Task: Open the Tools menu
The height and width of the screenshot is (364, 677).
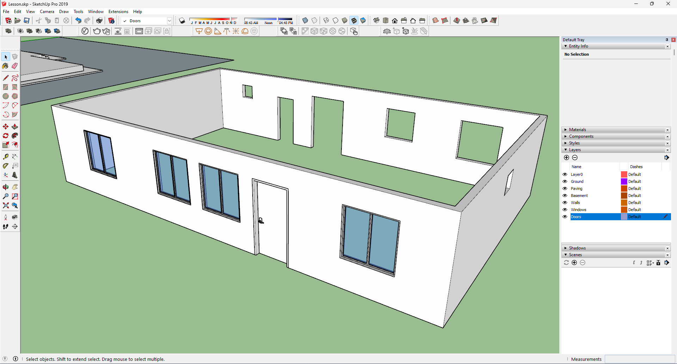Action: pos(78,12)
